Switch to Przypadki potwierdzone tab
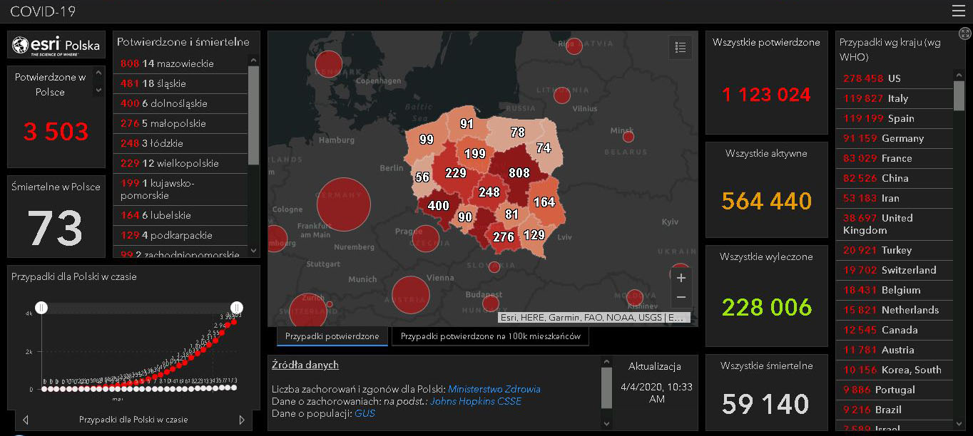This screenshot has width=973, height=436. click(332, 336)
